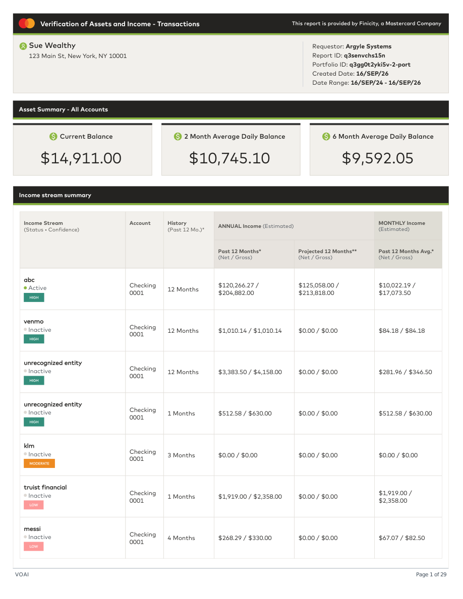
Task: Click the 'Income stream summary' section header
Action: [x=230, y=195]
